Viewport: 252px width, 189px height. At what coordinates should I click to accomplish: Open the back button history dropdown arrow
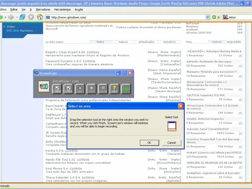point(5,17)
